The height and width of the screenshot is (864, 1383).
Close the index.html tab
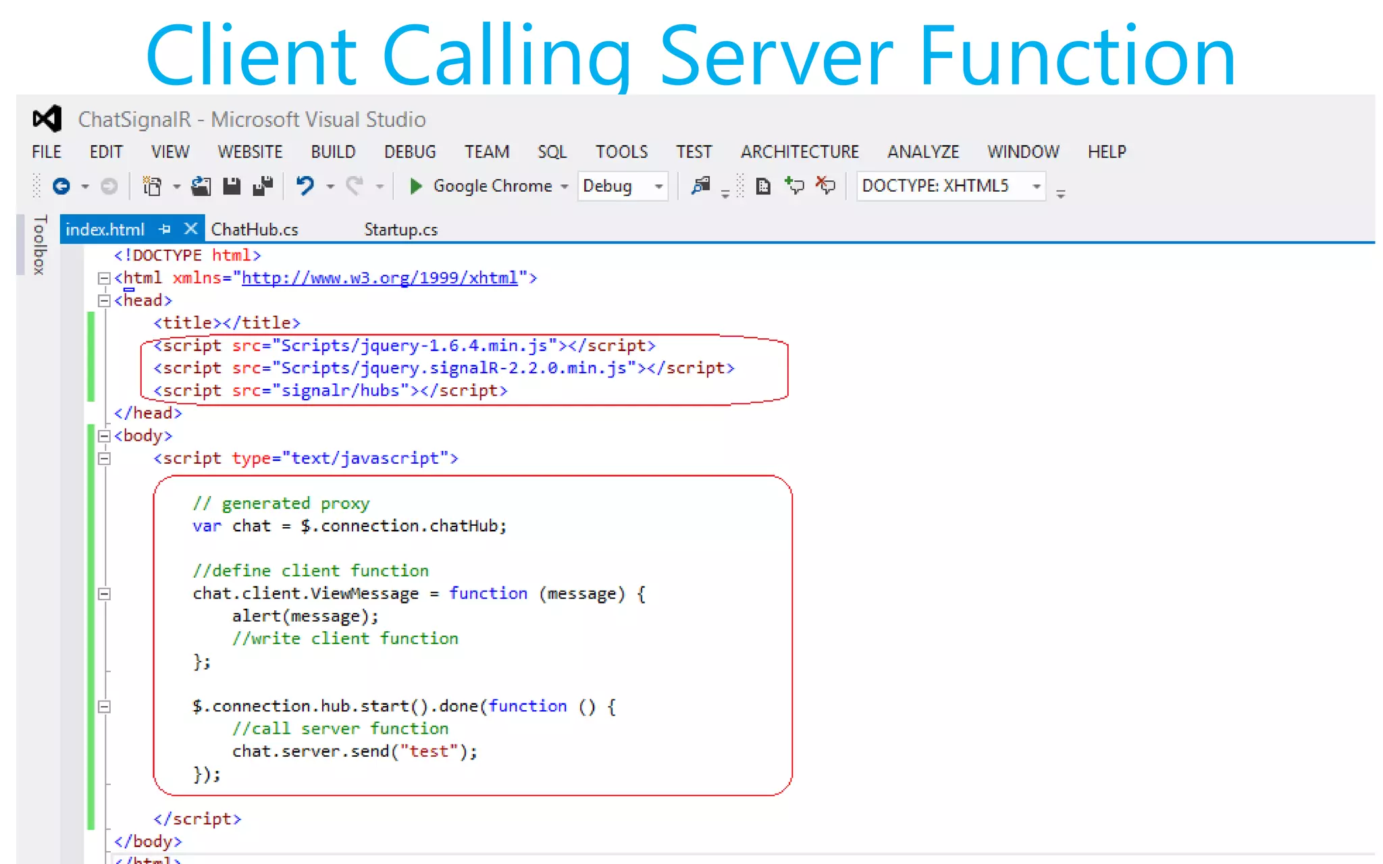pyautogui.click(x=191, y=229)
